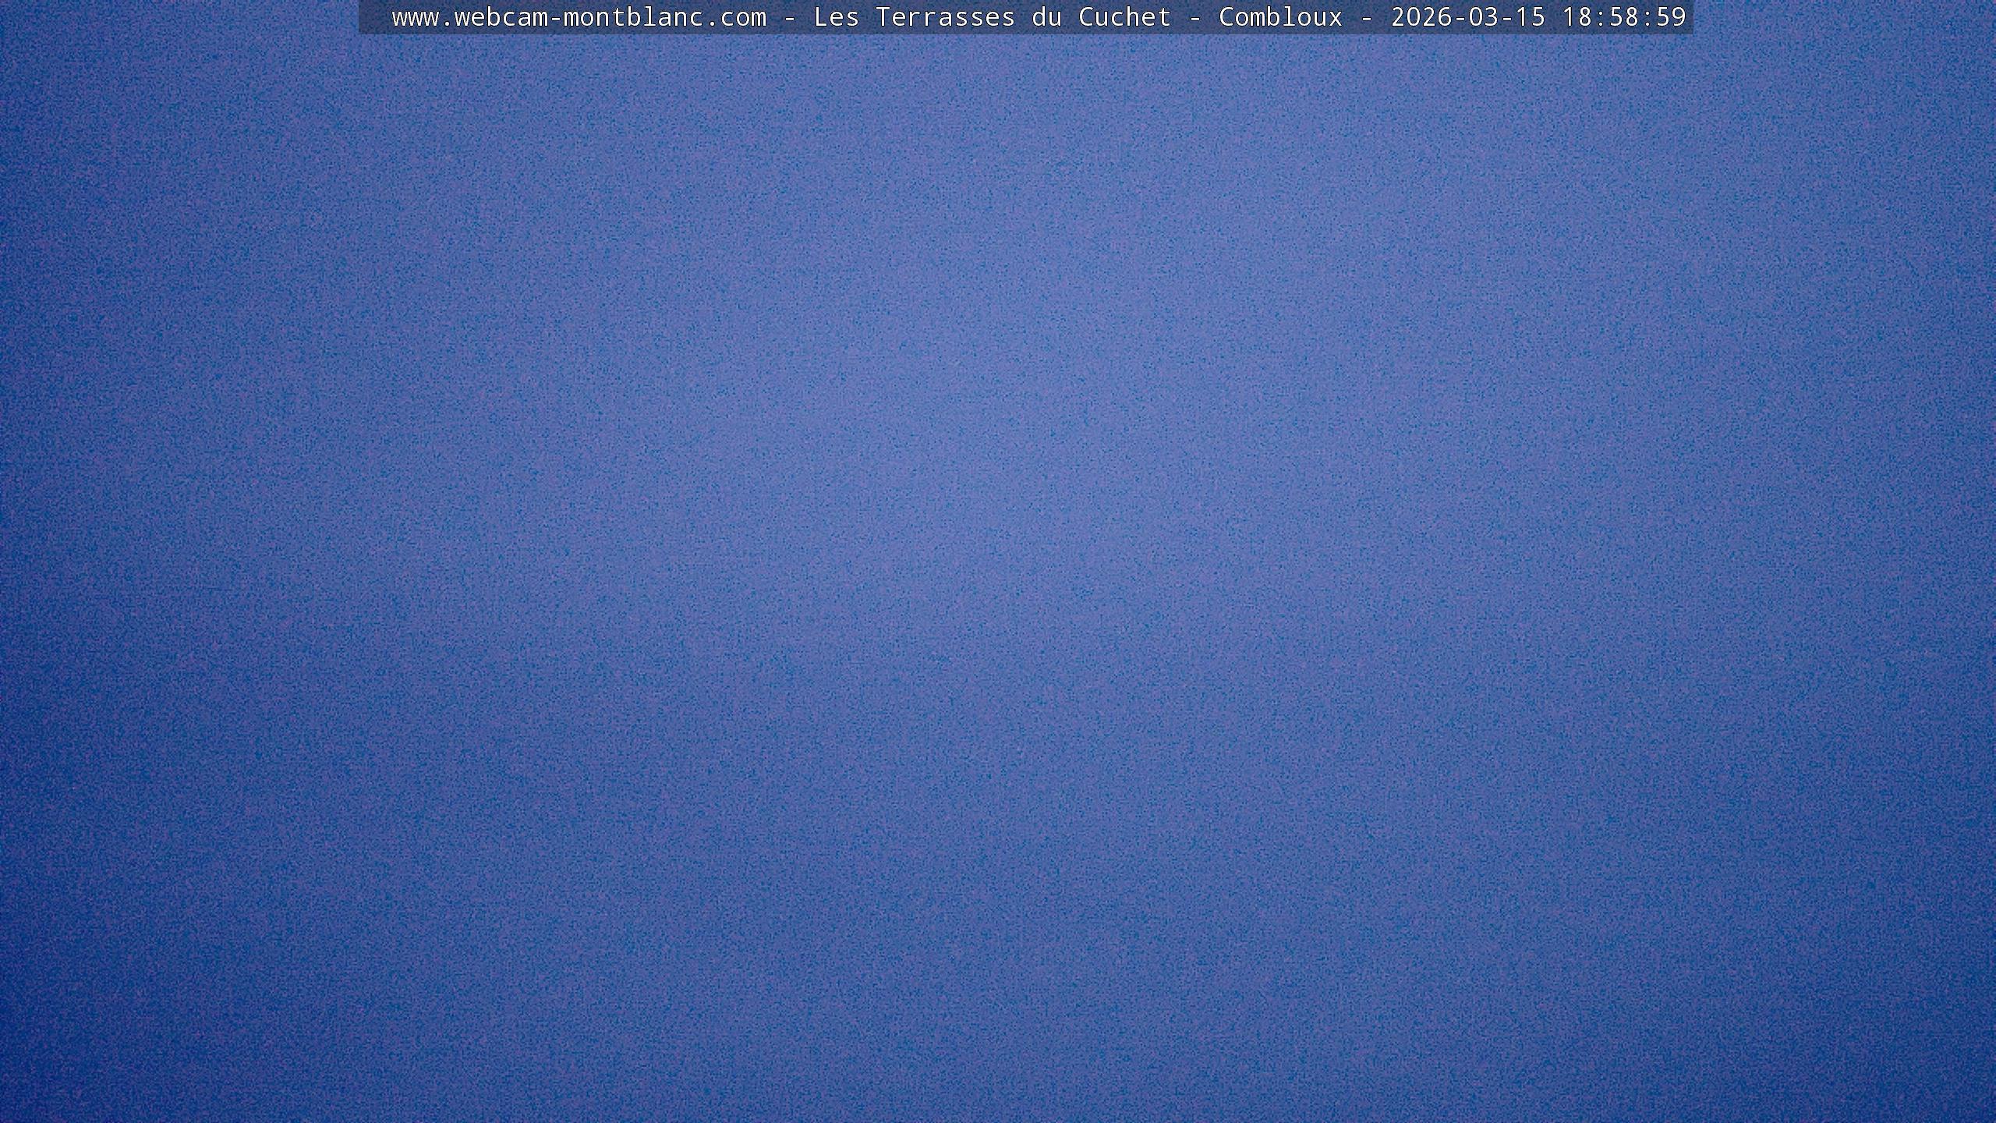Click 'montblanc' within the URL text
1996x1123 pixels.
[633, 17]
